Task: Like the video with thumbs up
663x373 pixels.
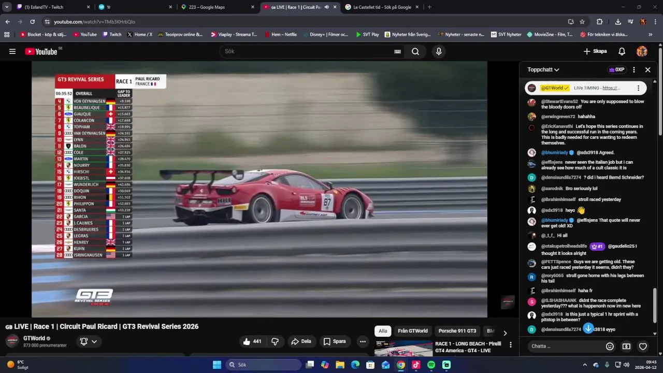Action: (252, 341)
